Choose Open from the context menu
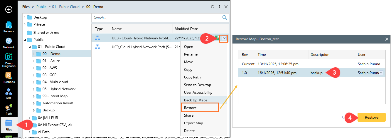 click(204, 47)
